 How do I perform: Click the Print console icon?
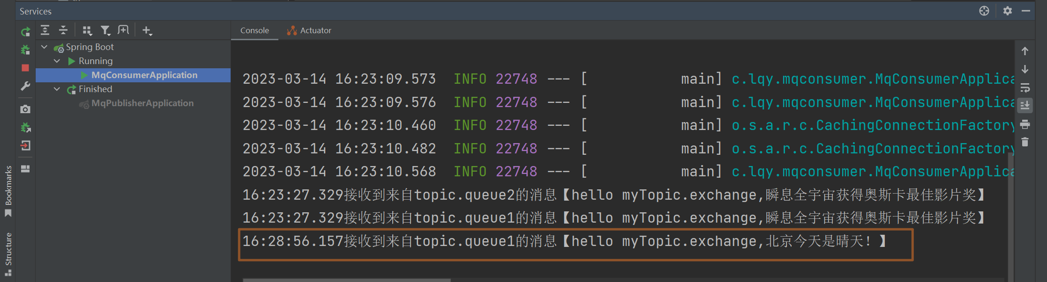[1025, 124]
